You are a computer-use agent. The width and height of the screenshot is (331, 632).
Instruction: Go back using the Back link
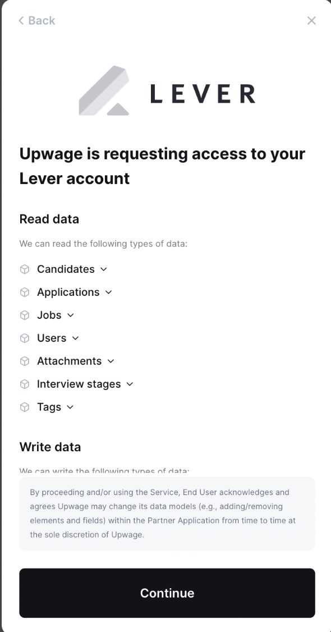(x=36, y=20)
